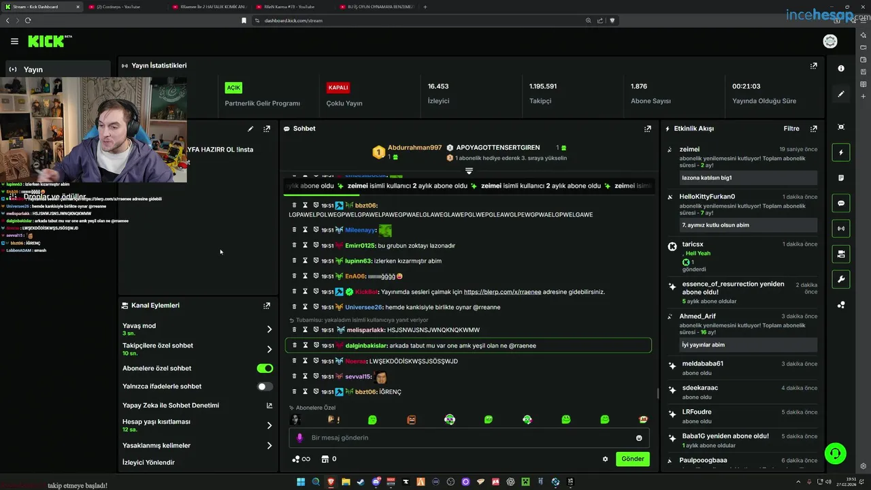871x490 pixels.
Task: Switch to the Cordiseps YouTube browser tab
Action: point(125,7)
